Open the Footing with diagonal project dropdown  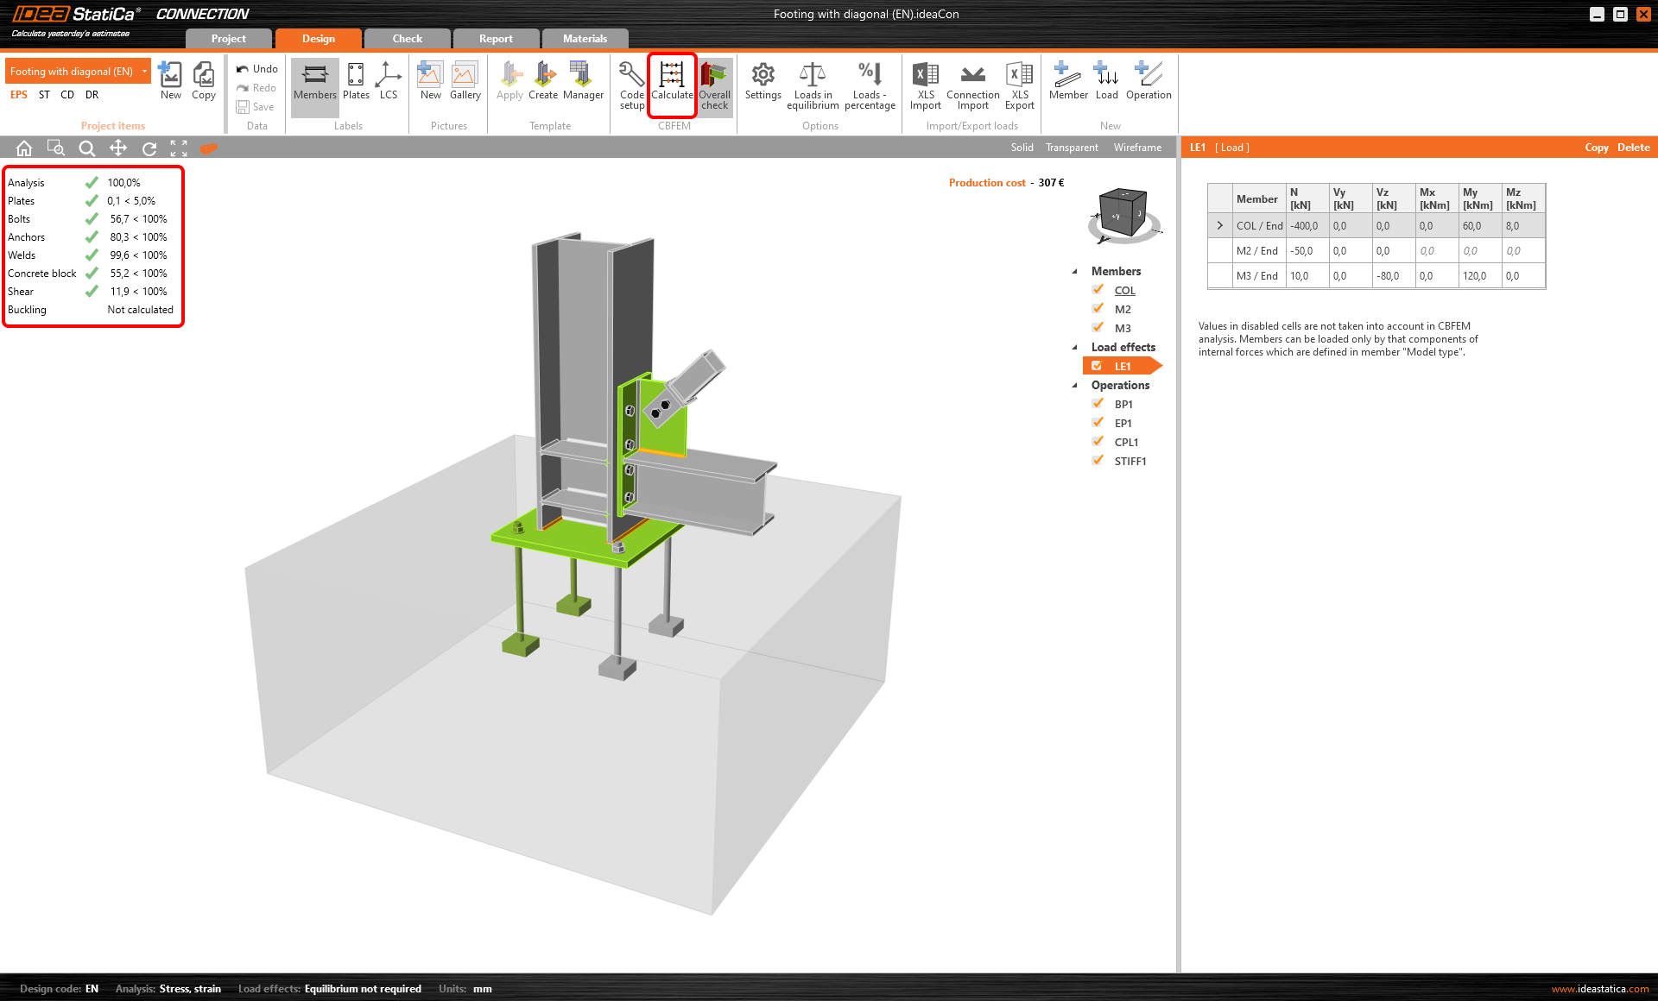coord(144,72)
